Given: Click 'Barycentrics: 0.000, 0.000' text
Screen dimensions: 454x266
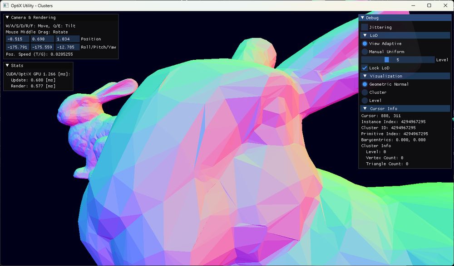Looking at the screenshot, I should tap(393, 140).
